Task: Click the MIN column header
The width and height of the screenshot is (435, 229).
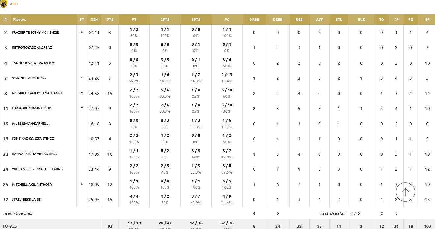Action: (94, 20)
